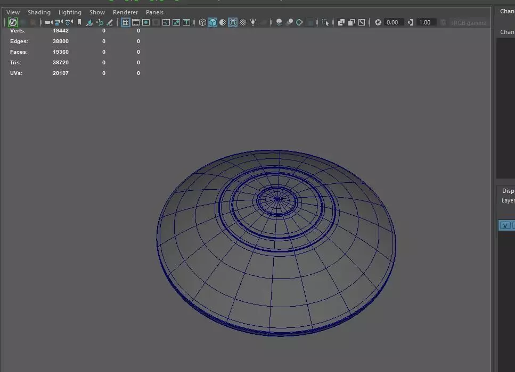Toggle Screen Space Ambient Occlusion icon
This screenshot has height=372, width=515.
tap(279, 22)
